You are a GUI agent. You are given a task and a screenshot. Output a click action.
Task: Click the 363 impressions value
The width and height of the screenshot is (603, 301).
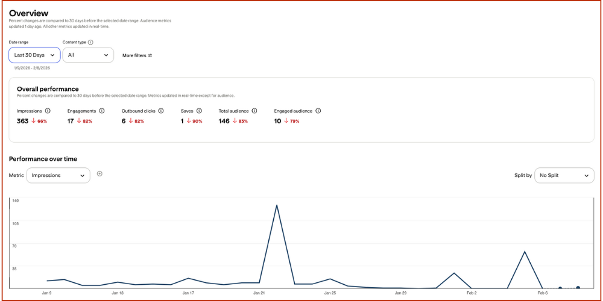point(23,121)
